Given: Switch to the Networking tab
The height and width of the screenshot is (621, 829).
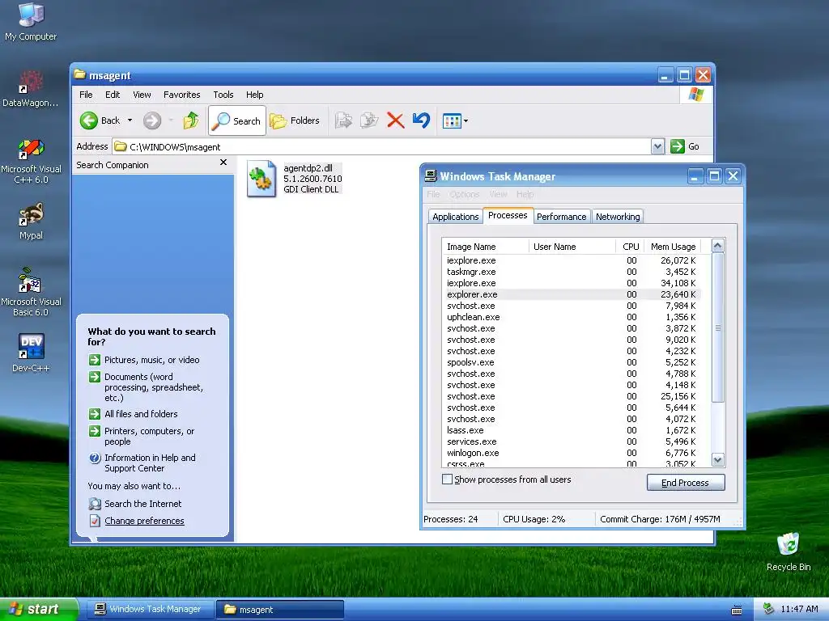Looking at the screenshot, I should tap(618, 217).
